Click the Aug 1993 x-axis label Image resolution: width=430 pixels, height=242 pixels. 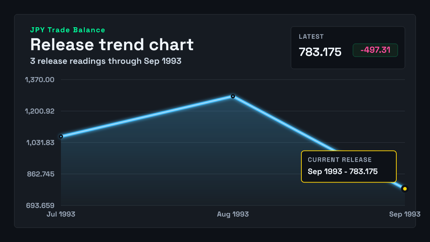pos(233,214)
